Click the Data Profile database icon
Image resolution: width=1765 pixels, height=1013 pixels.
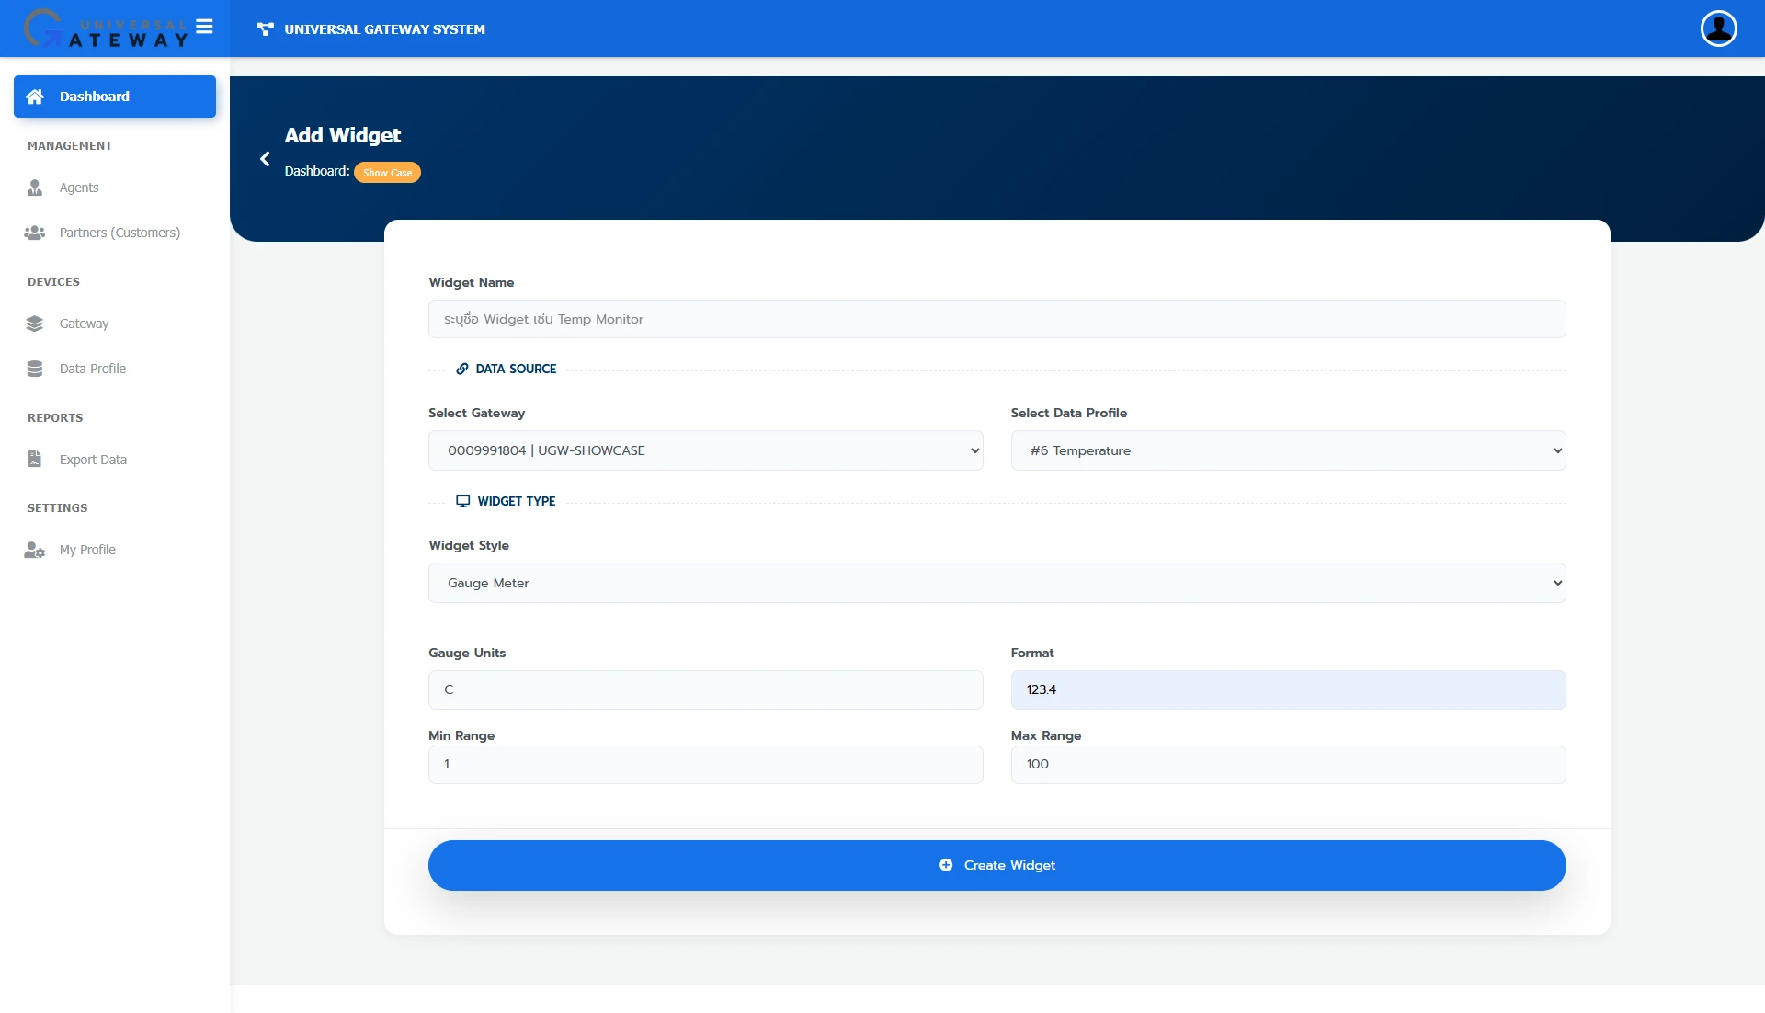click(35, 369)
